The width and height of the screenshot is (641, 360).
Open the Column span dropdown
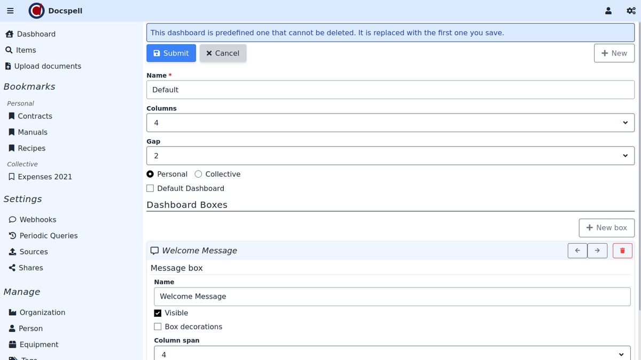coord(392,354)
